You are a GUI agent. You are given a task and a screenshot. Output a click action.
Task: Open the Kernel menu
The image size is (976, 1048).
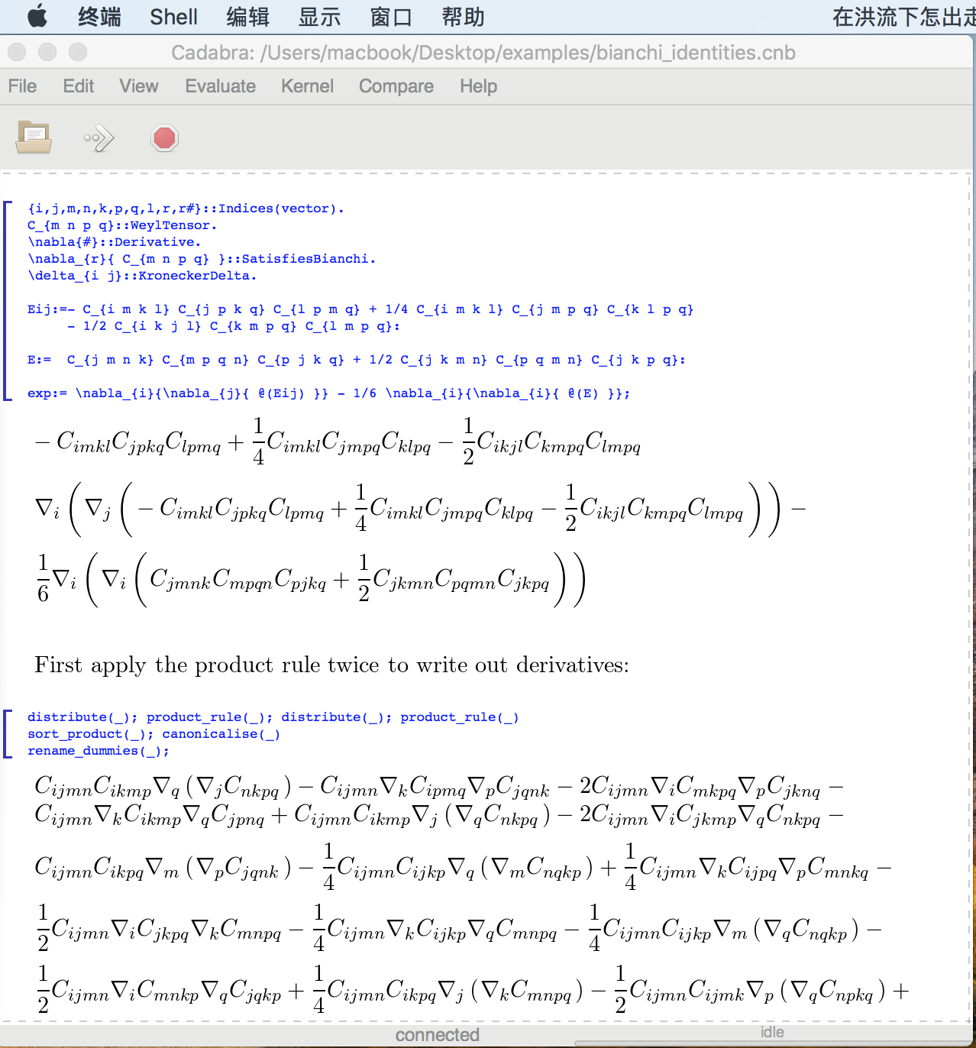tap(307, 86)
